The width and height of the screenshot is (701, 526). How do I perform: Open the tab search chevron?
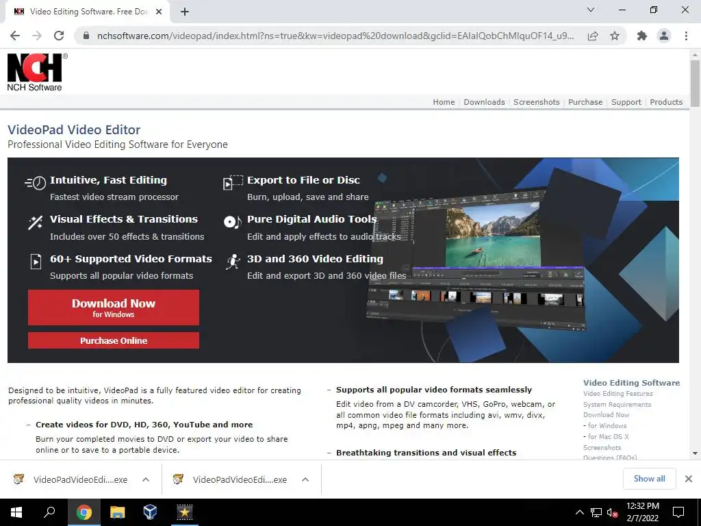[591, 10]
